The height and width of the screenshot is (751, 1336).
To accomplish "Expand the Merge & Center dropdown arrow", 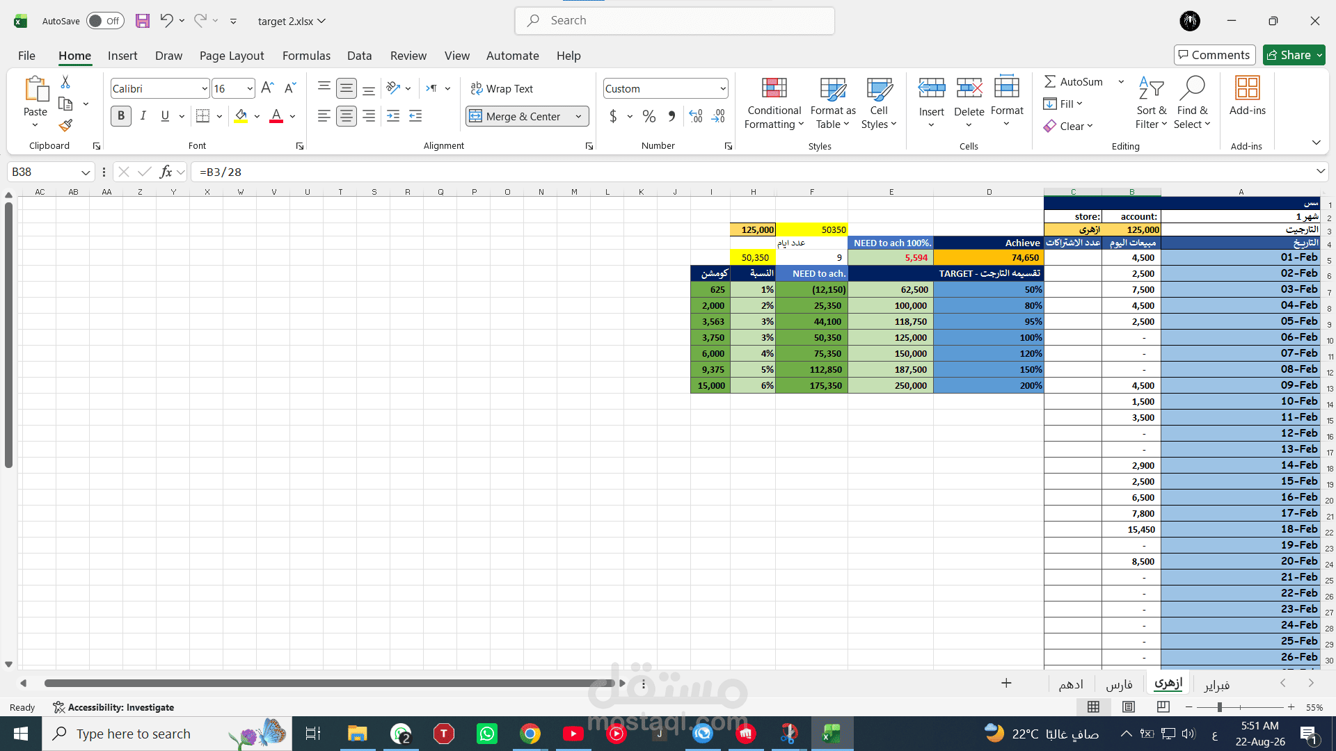I will pyautogui.click(x=578, y=116).
